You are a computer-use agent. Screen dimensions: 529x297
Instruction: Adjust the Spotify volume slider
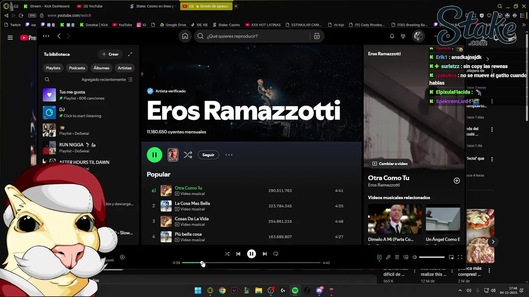coord(432,257)
